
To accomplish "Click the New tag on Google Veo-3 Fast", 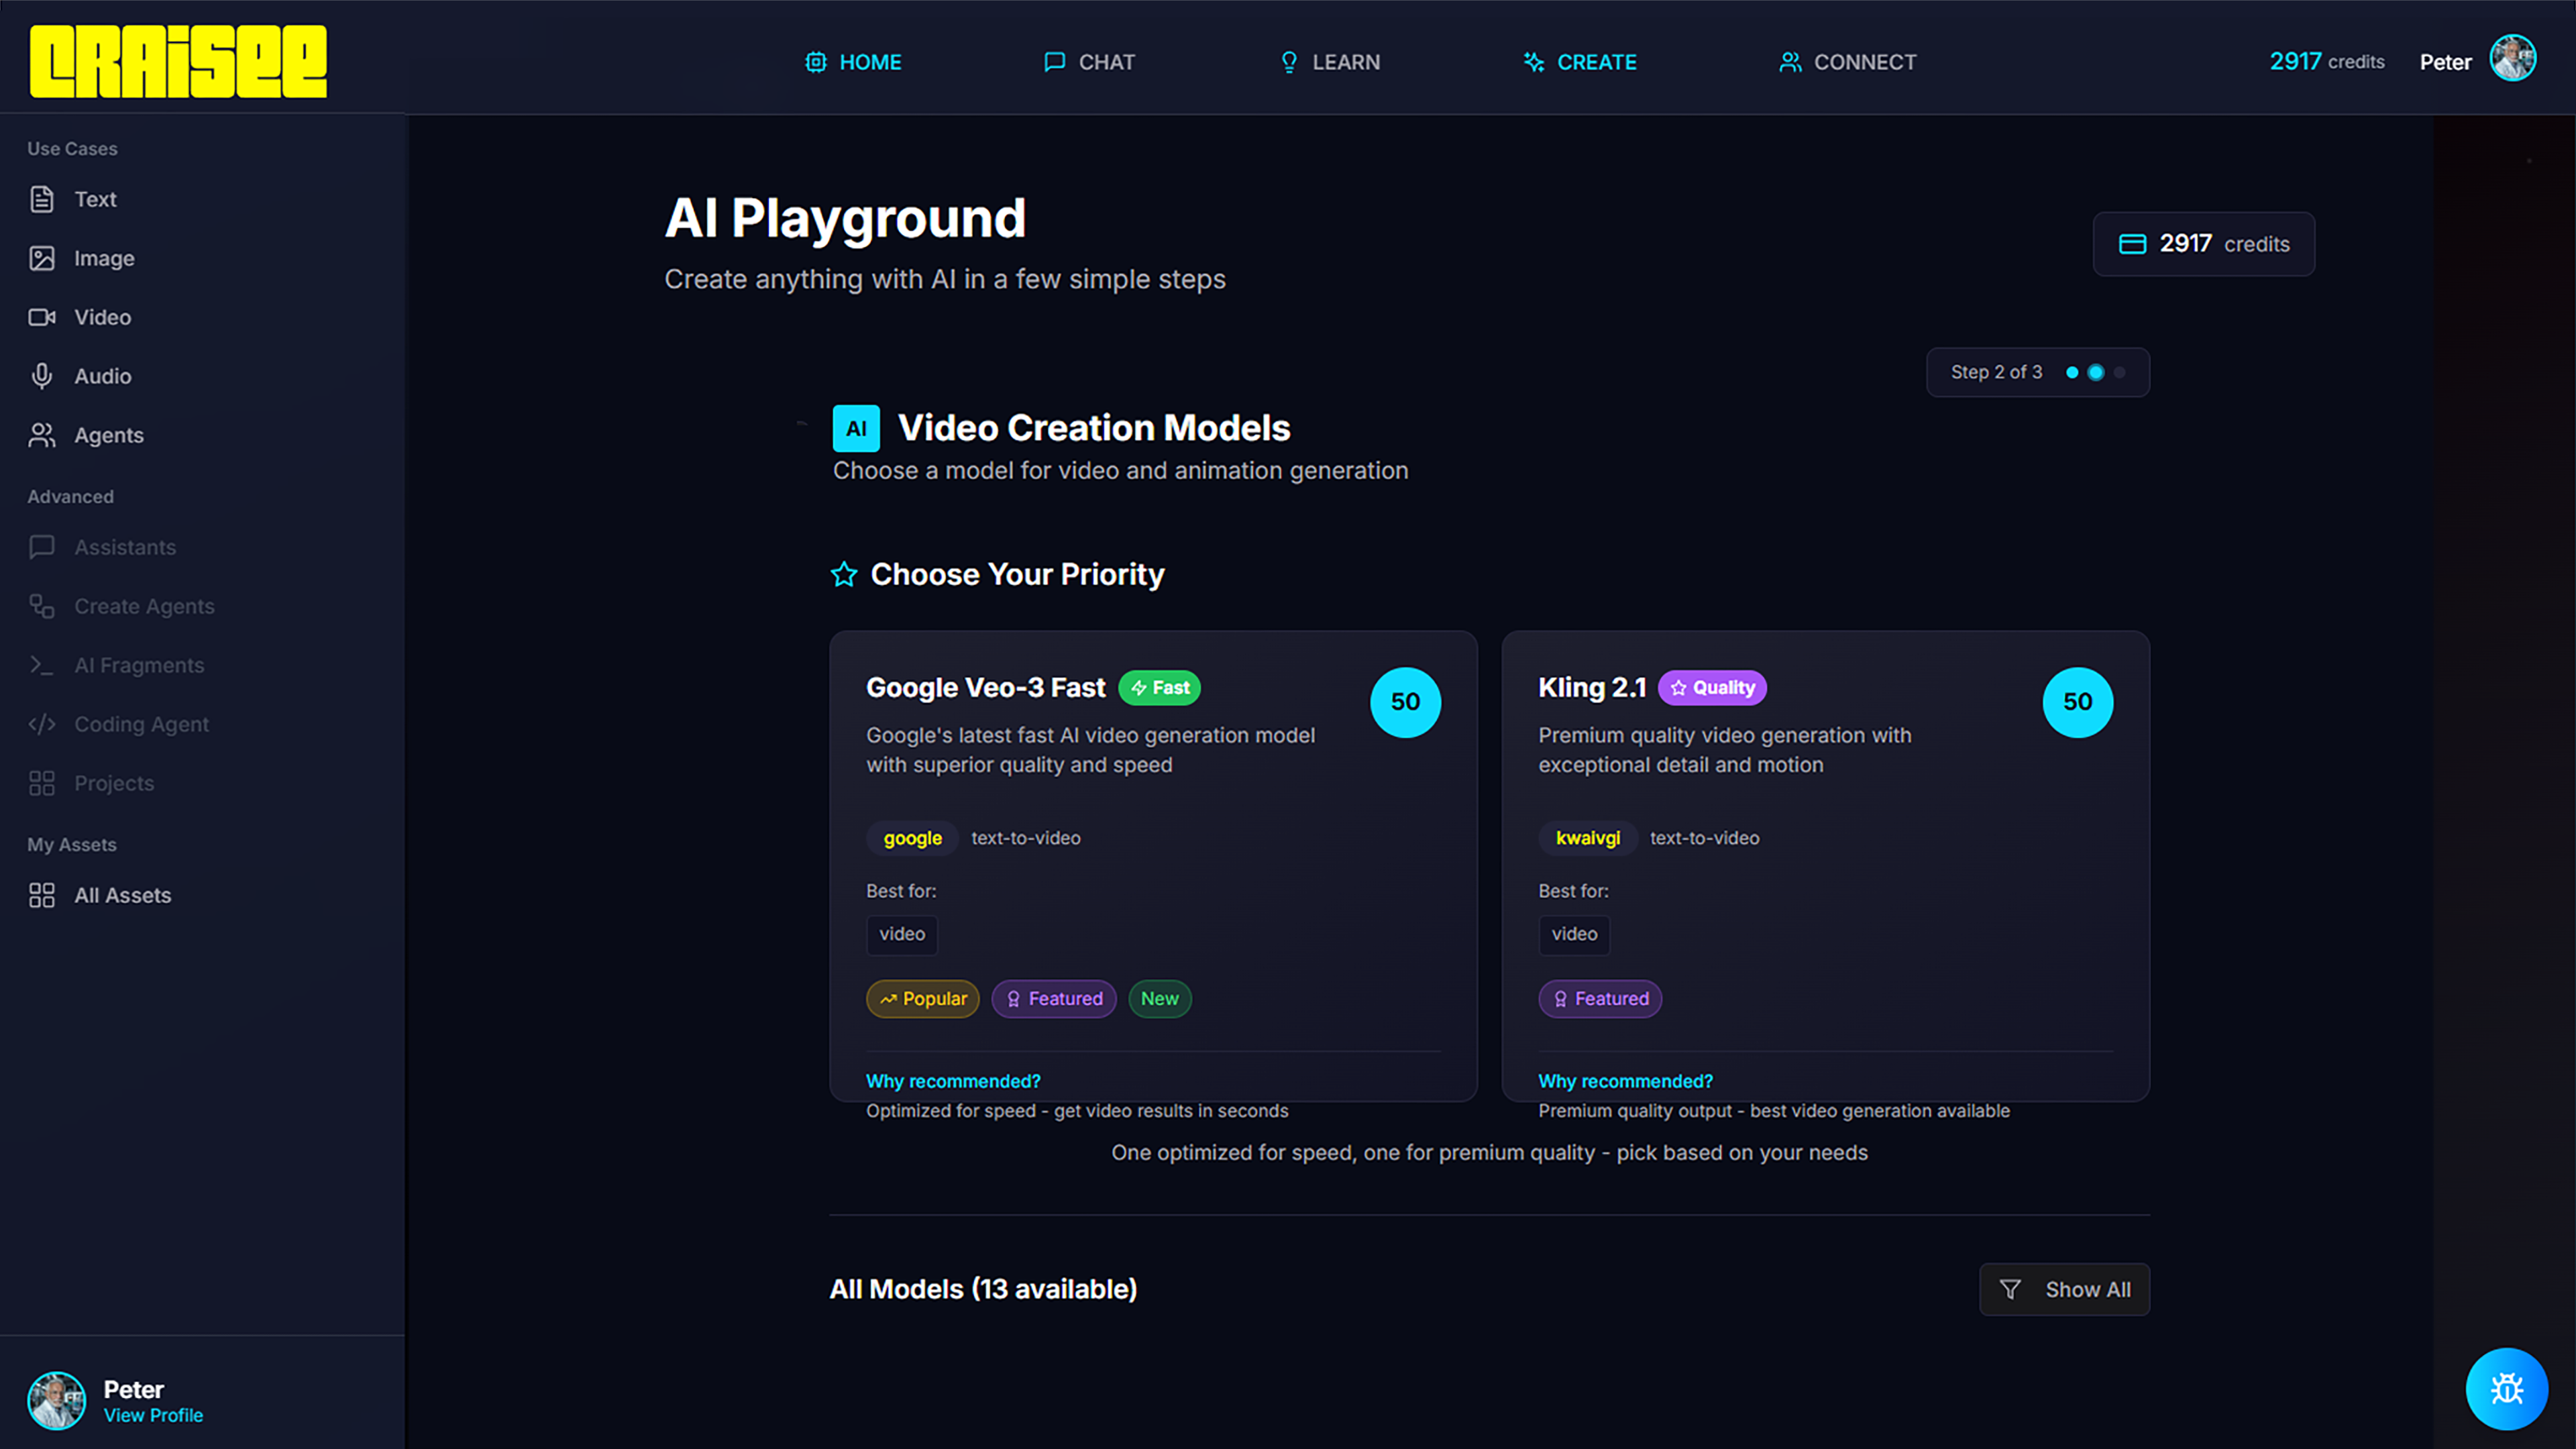I will [x=1159, y=999].
